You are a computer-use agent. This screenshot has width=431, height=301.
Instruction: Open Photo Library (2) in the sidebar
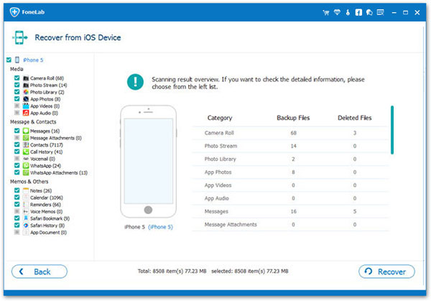(47, 92)
